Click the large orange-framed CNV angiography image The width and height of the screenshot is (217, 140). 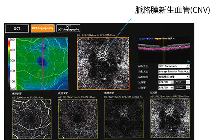(103, 64)
